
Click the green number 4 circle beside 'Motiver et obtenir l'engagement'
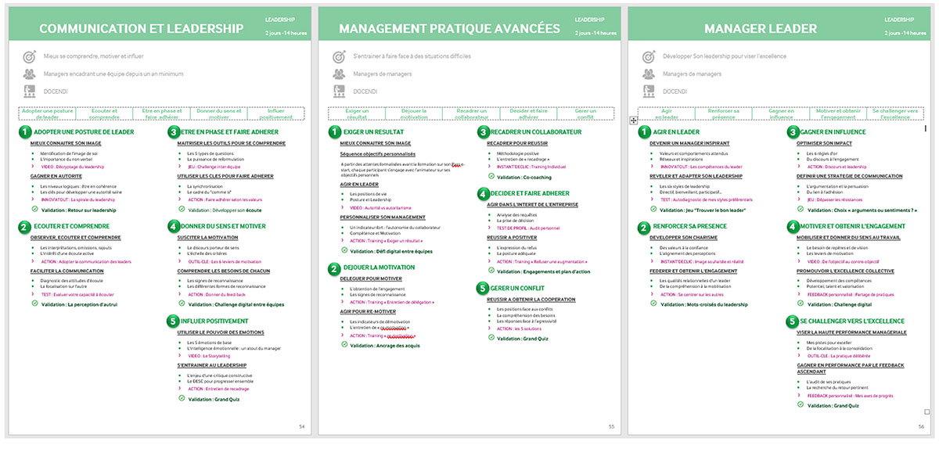point(793,227)
